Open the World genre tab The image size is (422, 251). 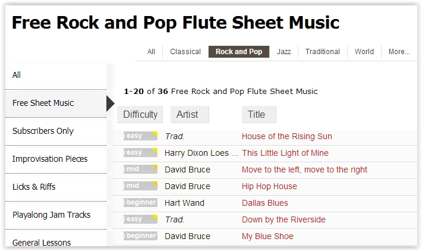point(364,52)
